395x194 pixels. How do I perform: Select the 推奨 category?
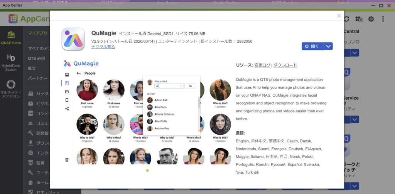click(32, 69)
